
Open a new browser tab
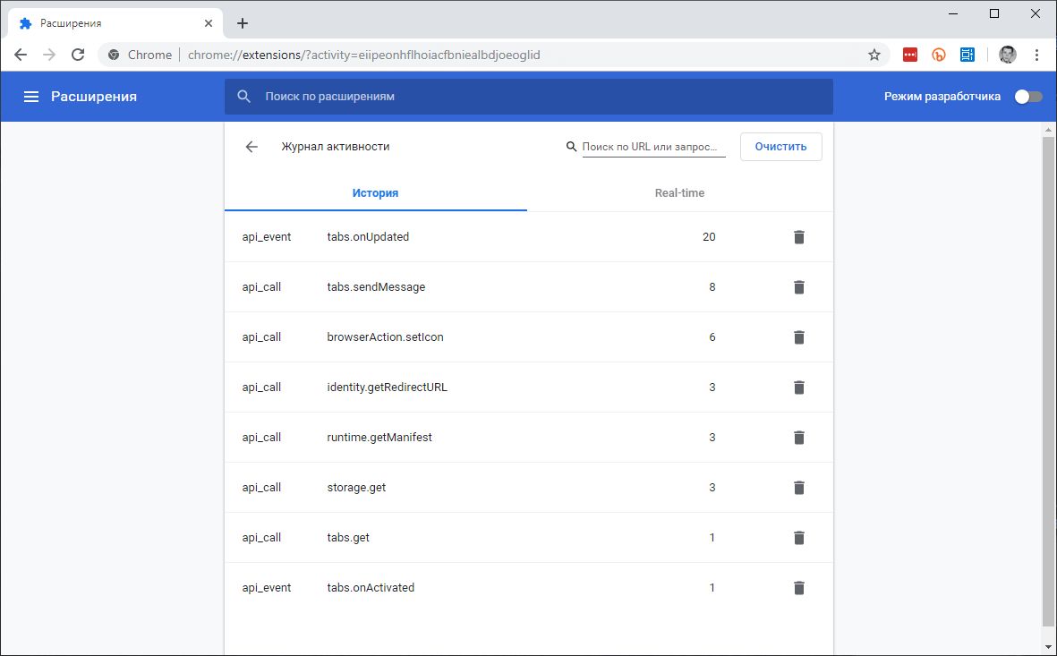coord(243,23)
